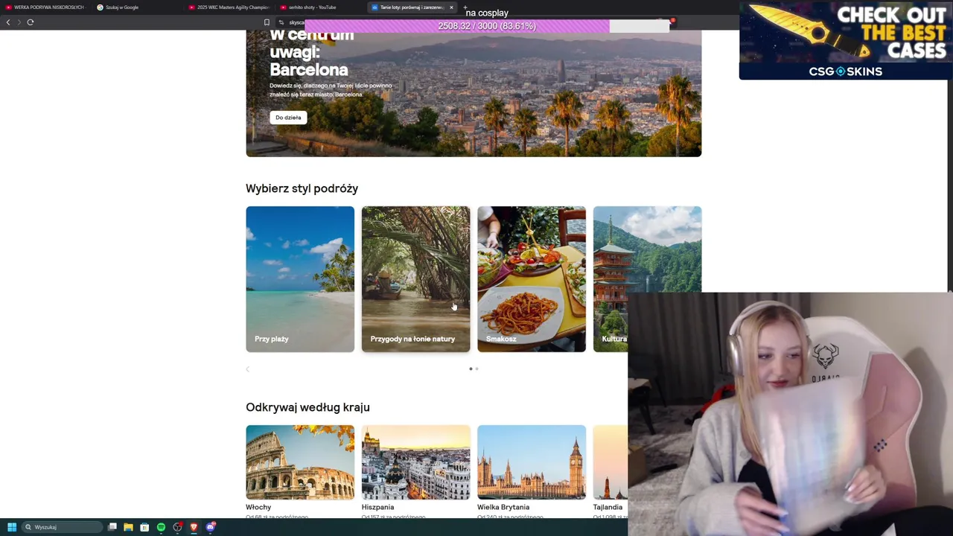Bookmark page using bookmark icon
The height and width of the screenshot is (536, 953).
tap(267, 22)
